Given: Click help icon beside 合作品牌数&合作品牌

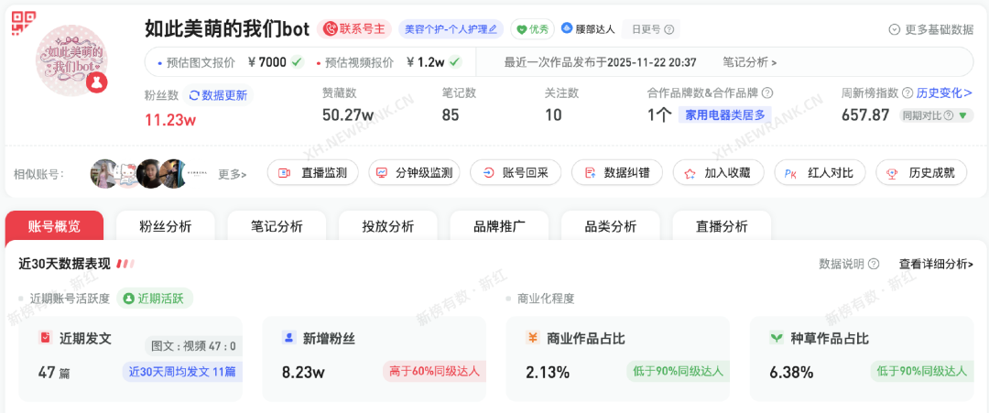Looking at the screenshot, I should [767, 93].
